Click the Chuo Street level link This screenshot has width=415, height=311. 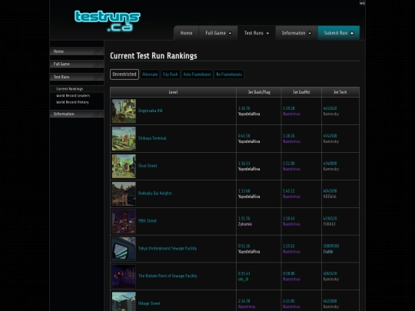pyautogui.click(x=148, y=166)
